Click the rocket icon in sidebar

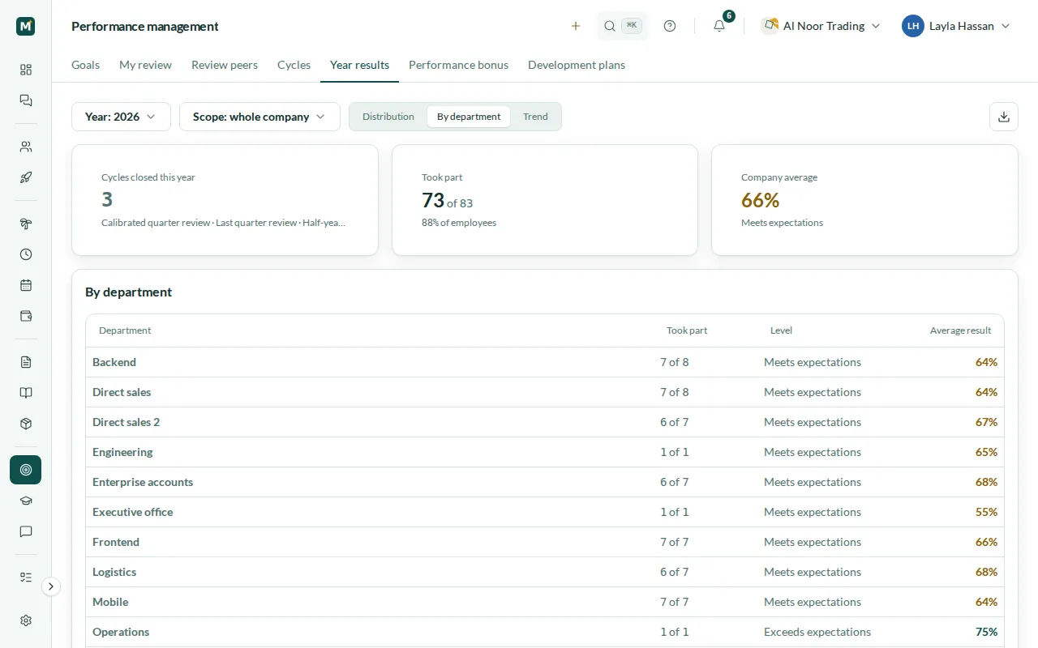click(x=26, y=177)
